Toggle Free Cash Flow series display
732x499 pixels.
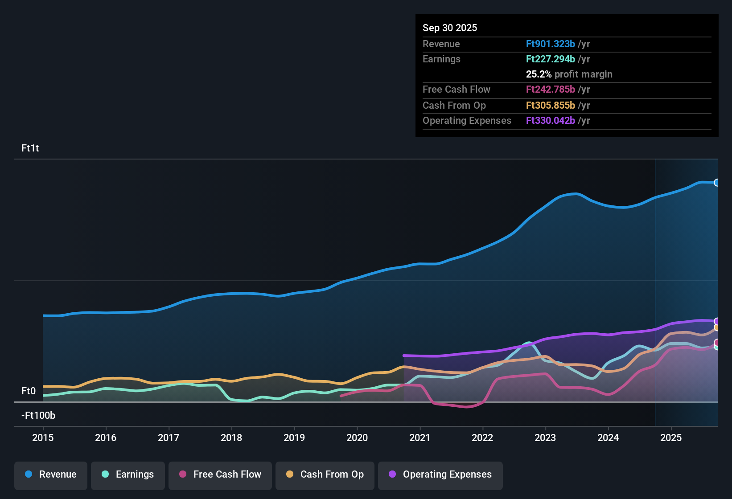(220, 474)
